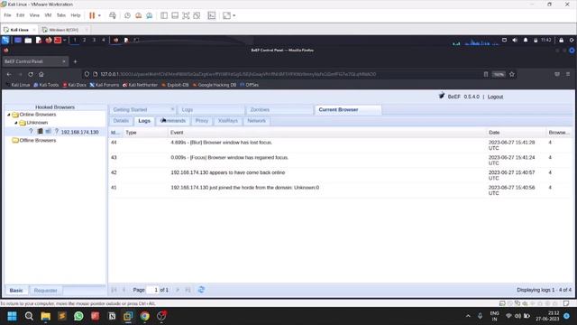Switch to the Requester bottom tab
577x325 pixels.
pos(46,291)
